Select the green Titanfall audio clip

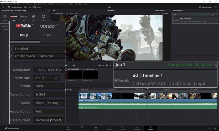tap(148, 106)
